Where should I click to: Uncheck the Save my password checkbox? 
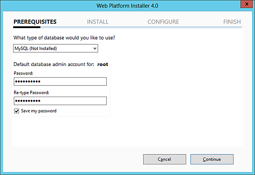click(x=17, y=111)
